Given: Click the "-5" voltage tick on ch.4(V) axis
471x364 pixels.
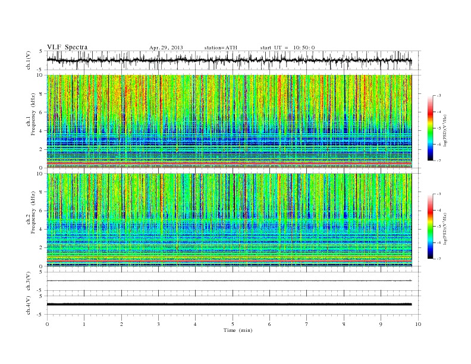Looking at the screenshot, I should [x=40, y=315].
